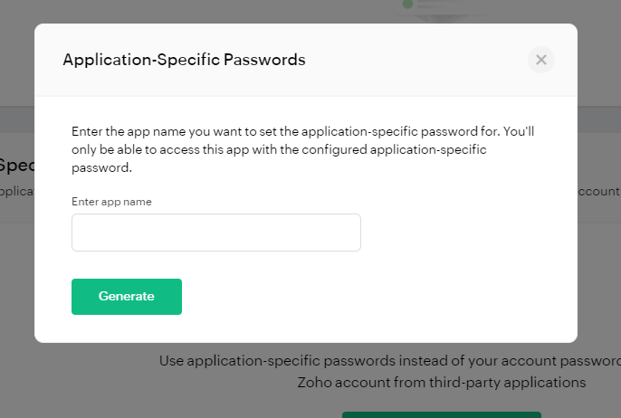Click the Application-Specific Passwords dialog title

[184, 60]
